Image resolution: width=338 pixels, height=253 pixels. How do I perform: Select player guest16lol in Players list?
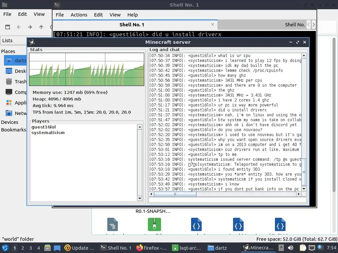(44, 127)
